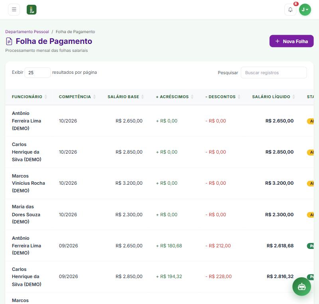Open the results per page selector
The width and height of the screenshot is (319, 304).
[37, 73]
